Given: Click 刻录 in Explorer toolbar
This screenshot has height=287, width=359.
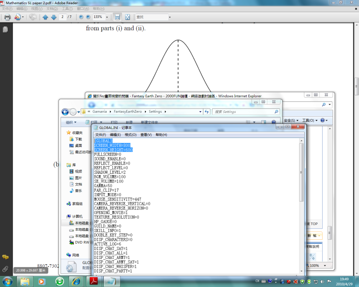Looking at the screenshot, I should 129,122.
